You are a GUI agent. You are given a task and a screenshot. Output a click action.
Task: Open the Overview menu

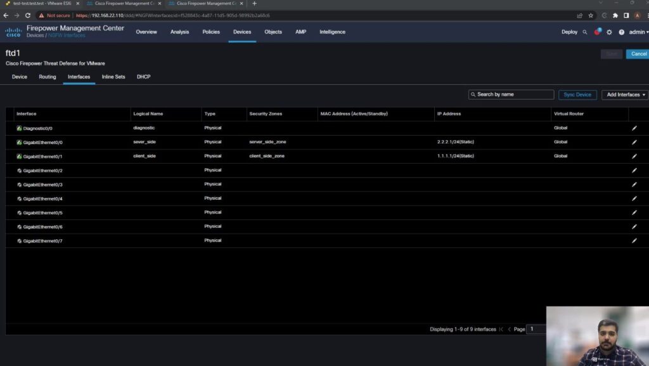click(146, 32)
